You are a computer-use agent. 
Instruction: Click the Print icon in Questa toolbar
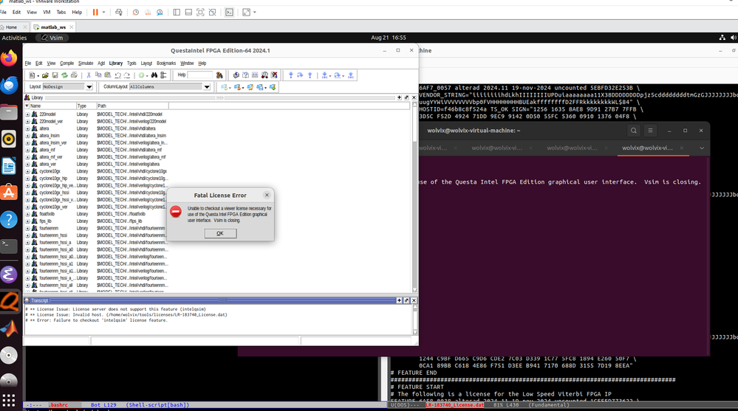coord(74,75)
